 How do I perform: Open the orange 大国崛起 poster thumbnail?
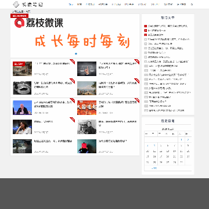(x=87, y=107)
